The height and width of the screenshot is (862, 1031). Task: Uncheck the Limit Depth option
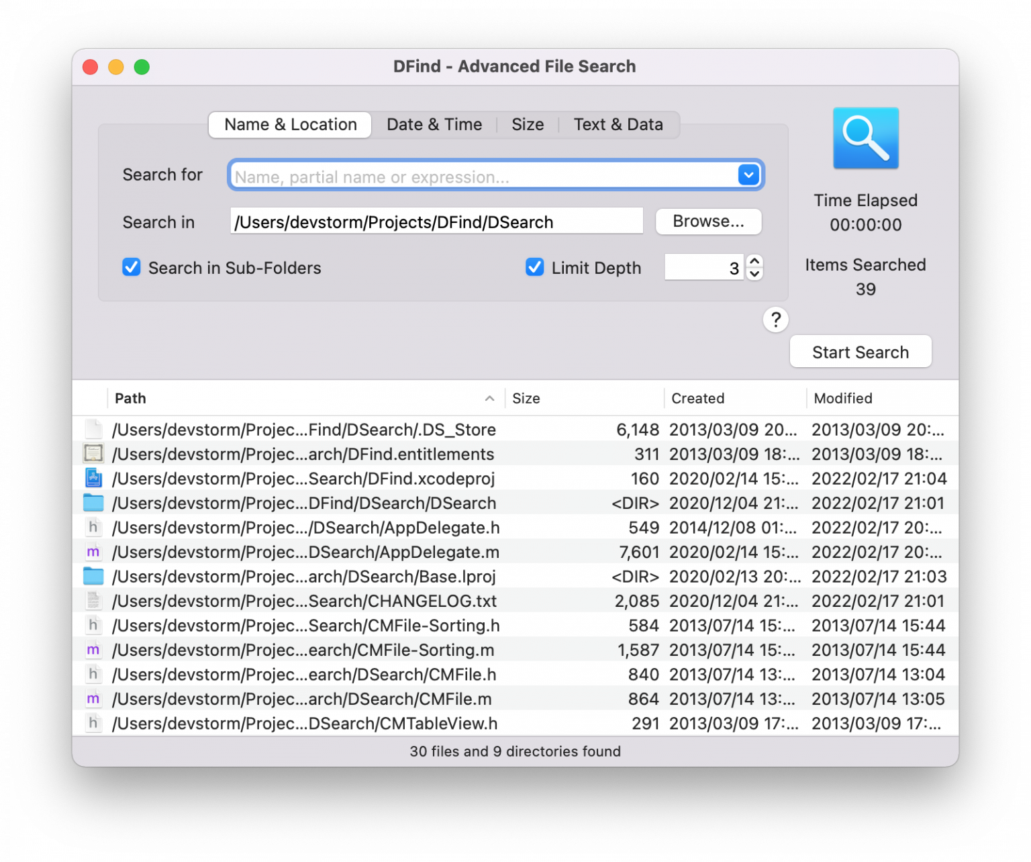coord(534,267)
